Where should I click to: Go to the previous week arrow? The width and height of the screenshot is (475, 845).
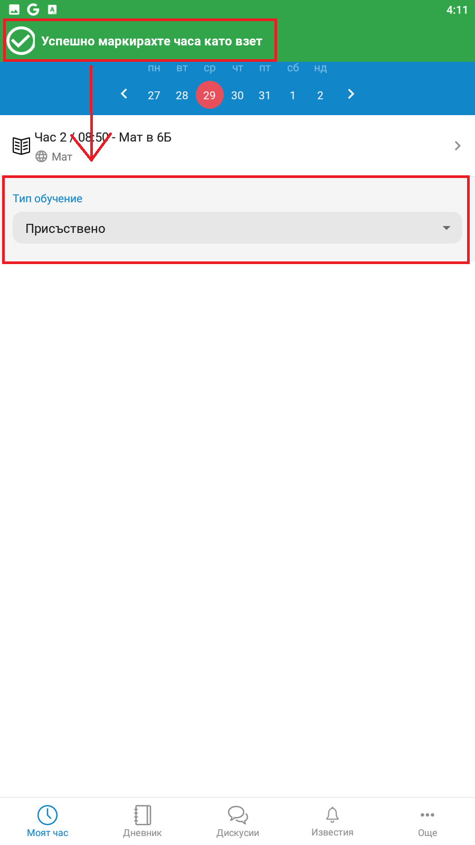pos(124,94)
